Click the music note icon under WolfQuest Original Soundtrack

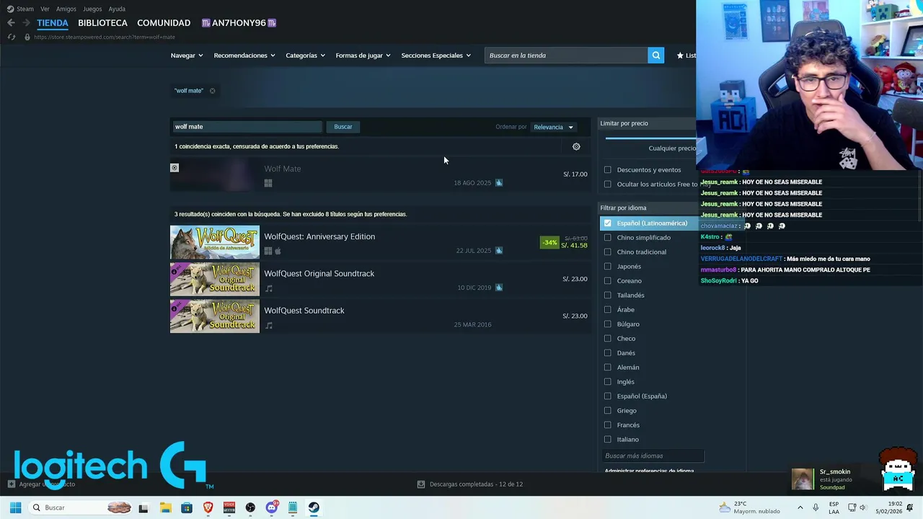click(x=269, y=288)
